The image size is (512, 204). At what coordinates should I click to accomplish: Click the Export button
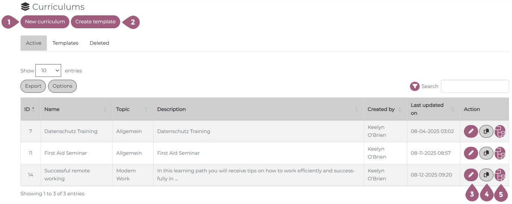click(33, 86)
